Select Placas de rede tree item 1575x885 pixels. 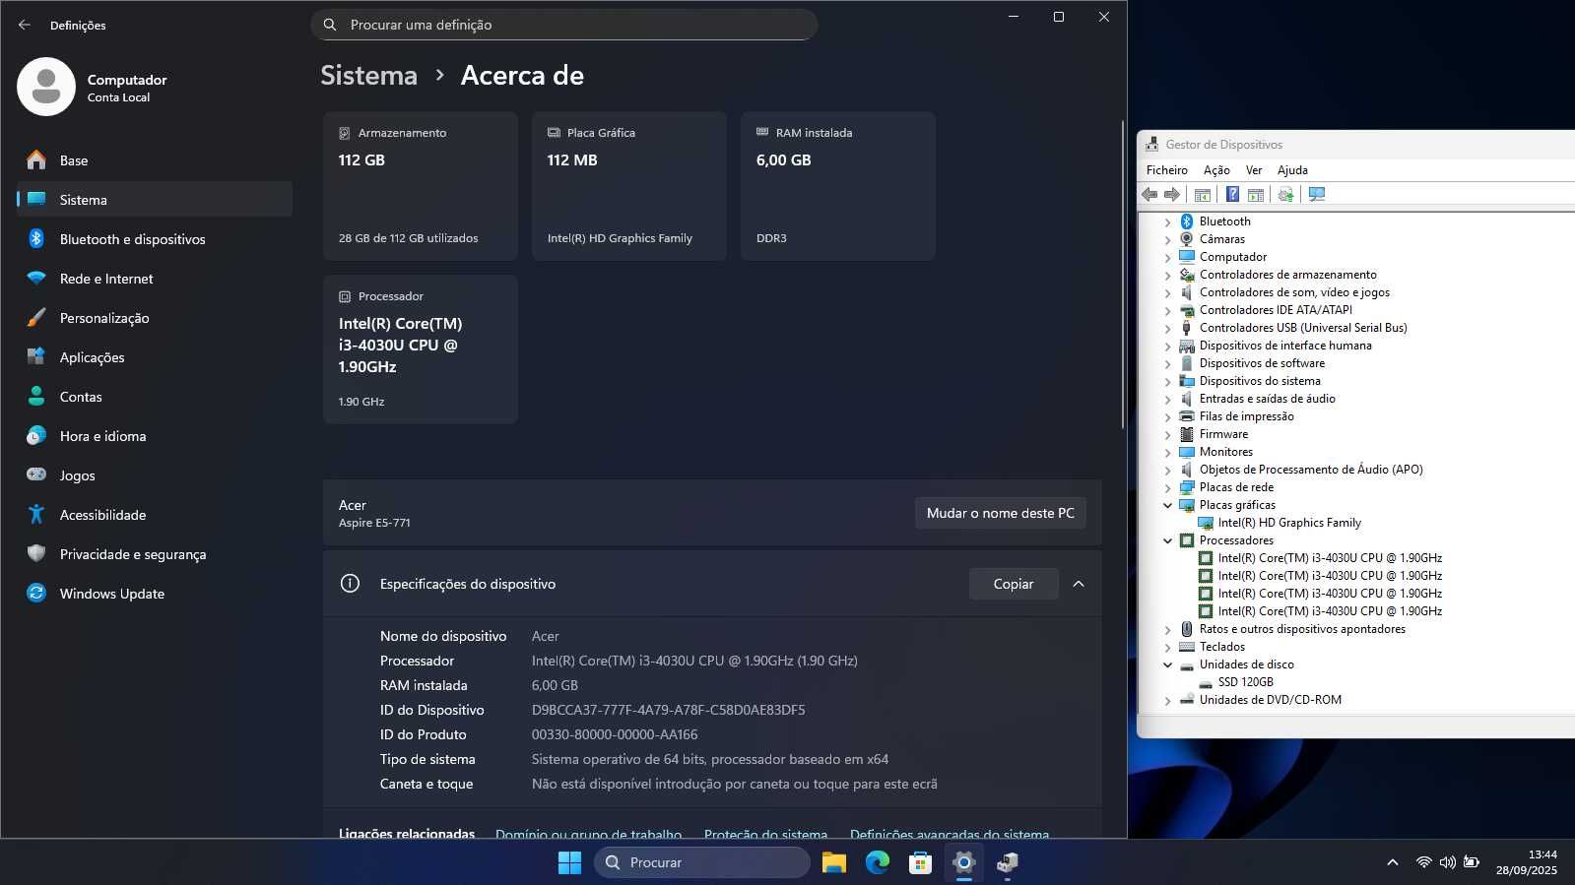click(x=1236, y=487)
